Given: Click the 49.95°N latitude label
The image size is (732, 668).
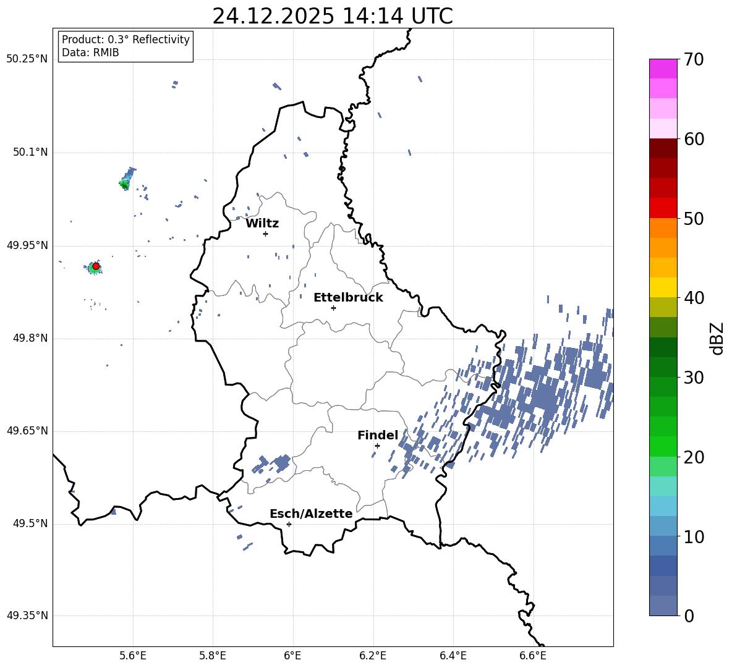Looking at the screenshot, I should (x=27, y=245).
